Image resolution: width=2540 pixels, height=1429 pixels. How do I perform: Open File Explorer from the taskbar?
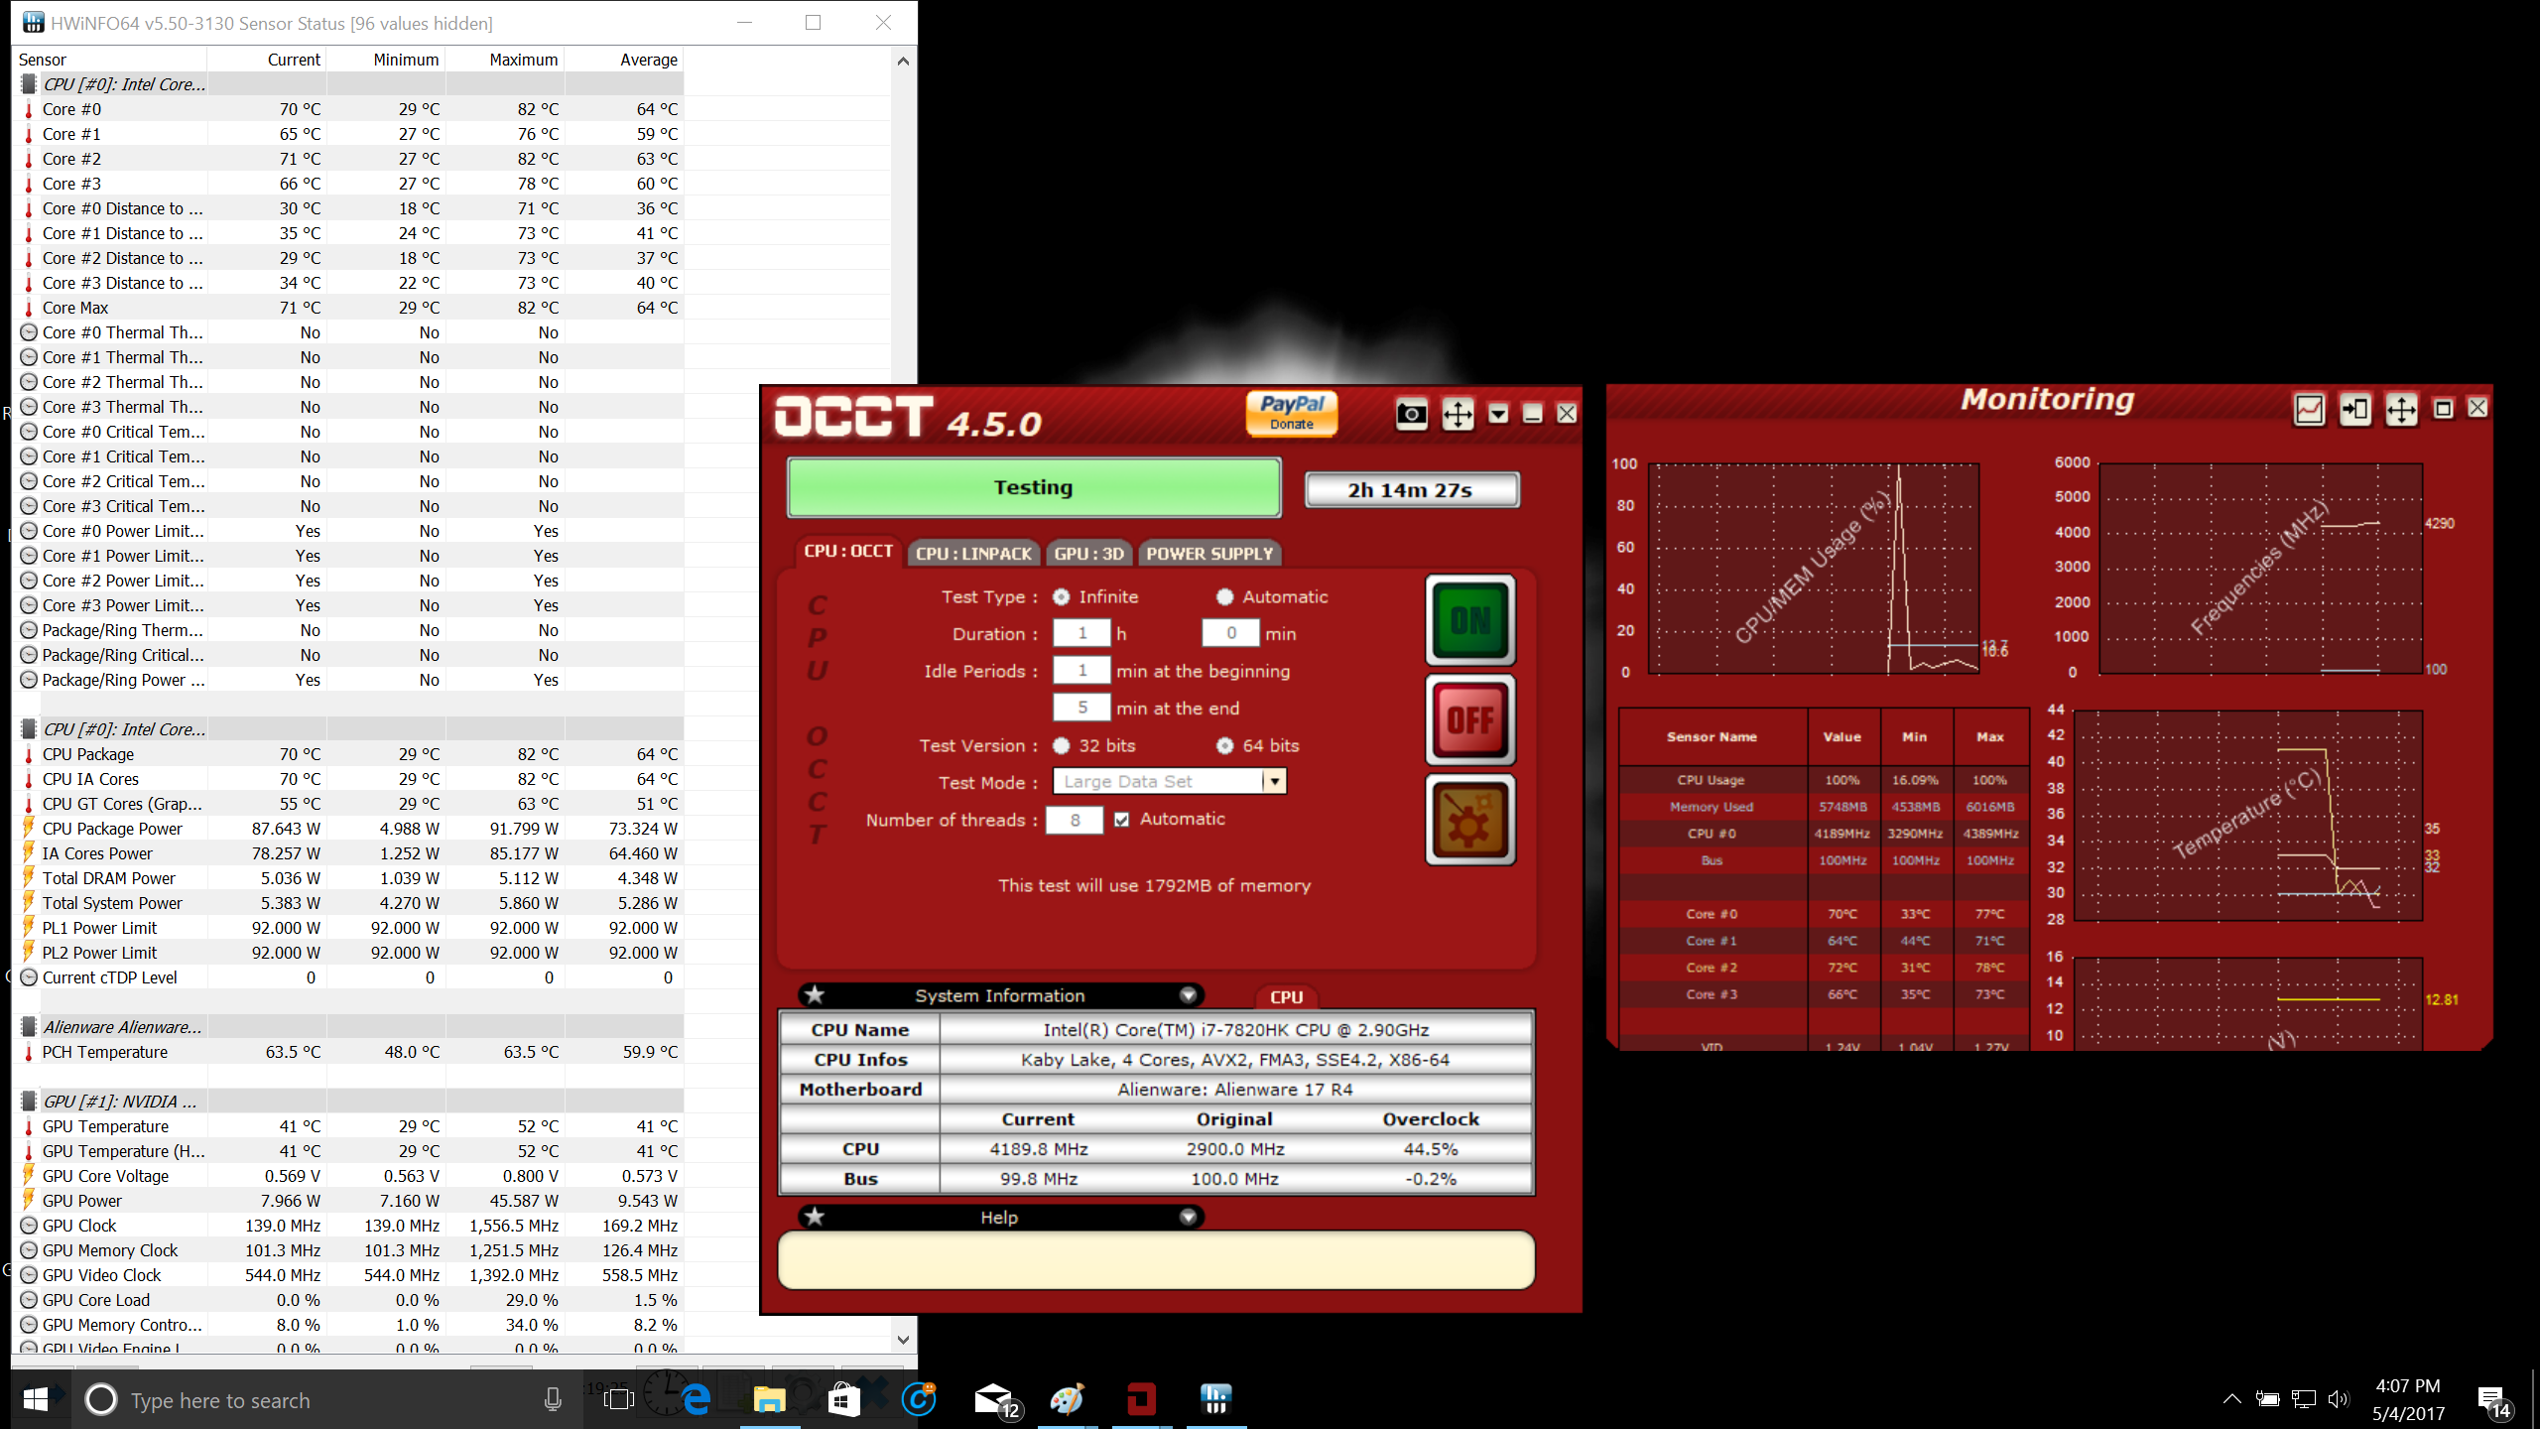pyautogui.click(x=769, y=1399)
